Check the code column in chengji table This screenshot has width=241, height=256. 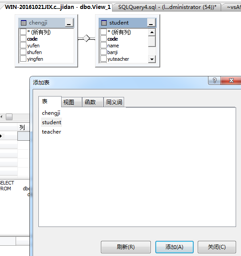coord(23,39)
